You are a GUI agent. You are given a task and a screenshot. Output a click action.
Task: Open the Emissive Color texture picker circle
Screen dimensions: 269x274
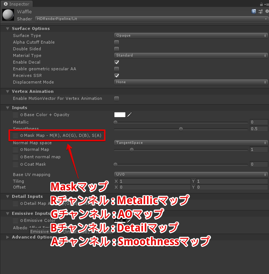tap(21, 220)
